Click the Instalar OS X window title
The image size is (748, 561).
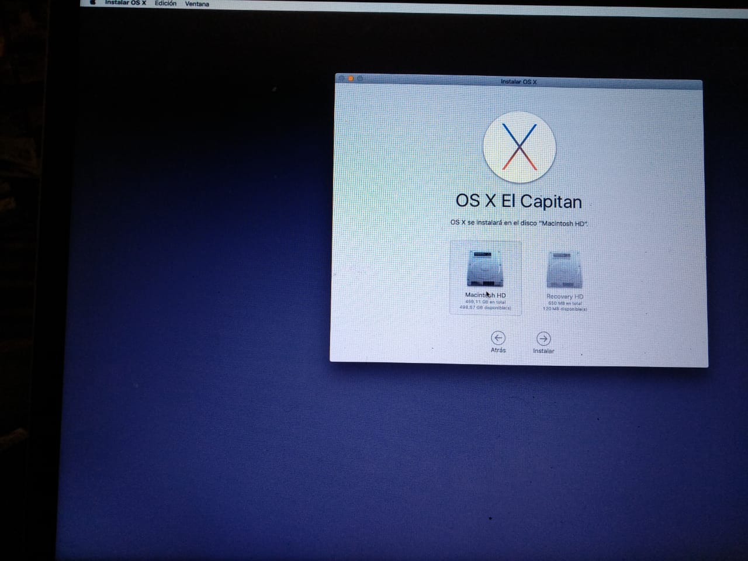tap(518, 81)
